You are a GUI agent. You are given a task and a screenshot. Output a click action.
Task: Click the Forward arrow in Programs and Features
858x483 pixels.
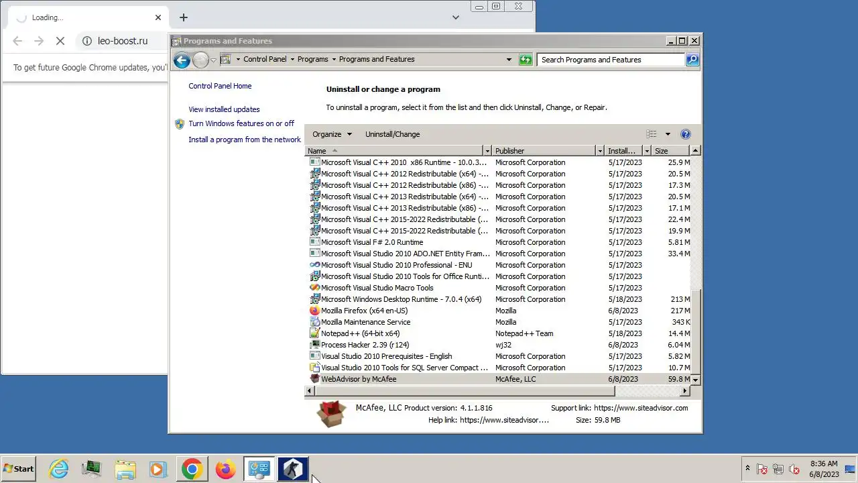point(200,60)
